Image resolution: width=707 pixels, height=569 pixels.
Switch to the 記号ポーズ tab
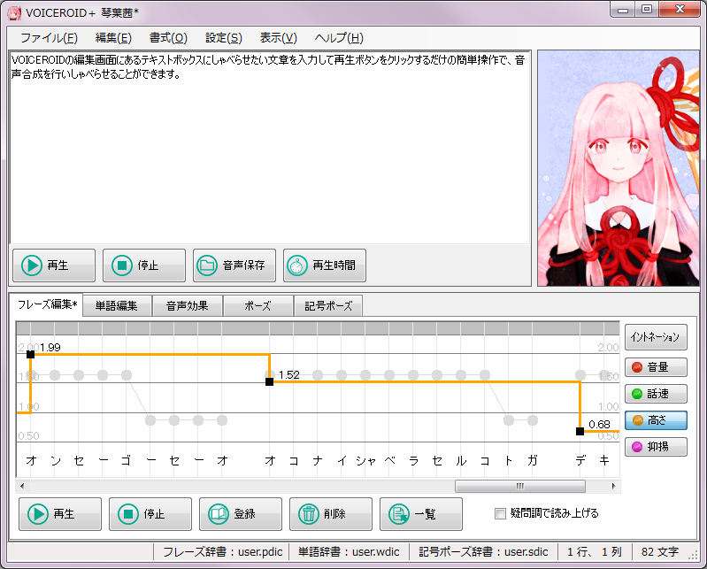pos(327,305)
